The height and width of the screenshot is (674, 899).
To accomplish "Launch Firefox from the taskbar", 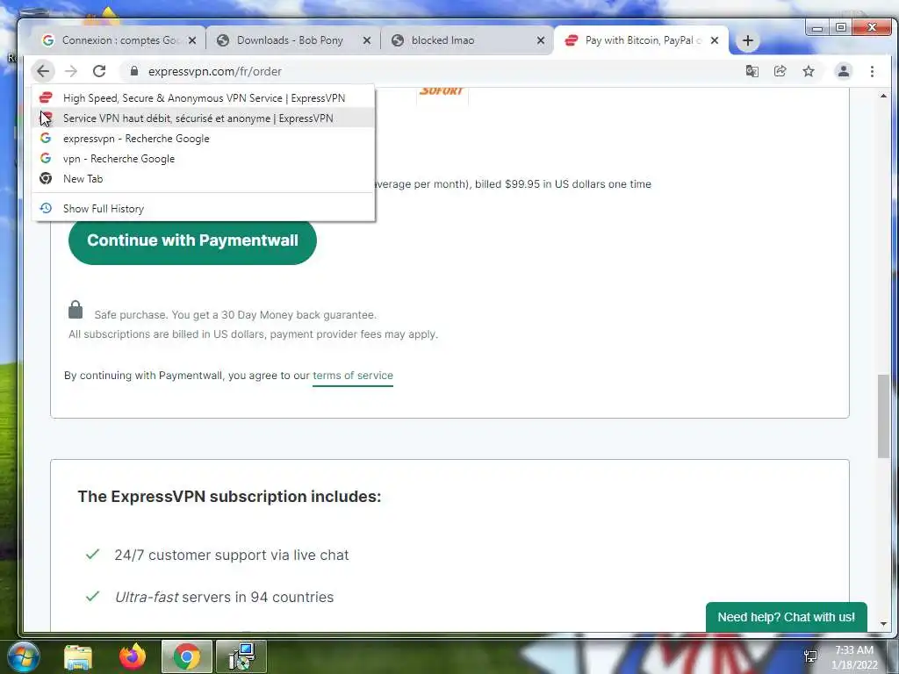I will [x=133, y=656].
